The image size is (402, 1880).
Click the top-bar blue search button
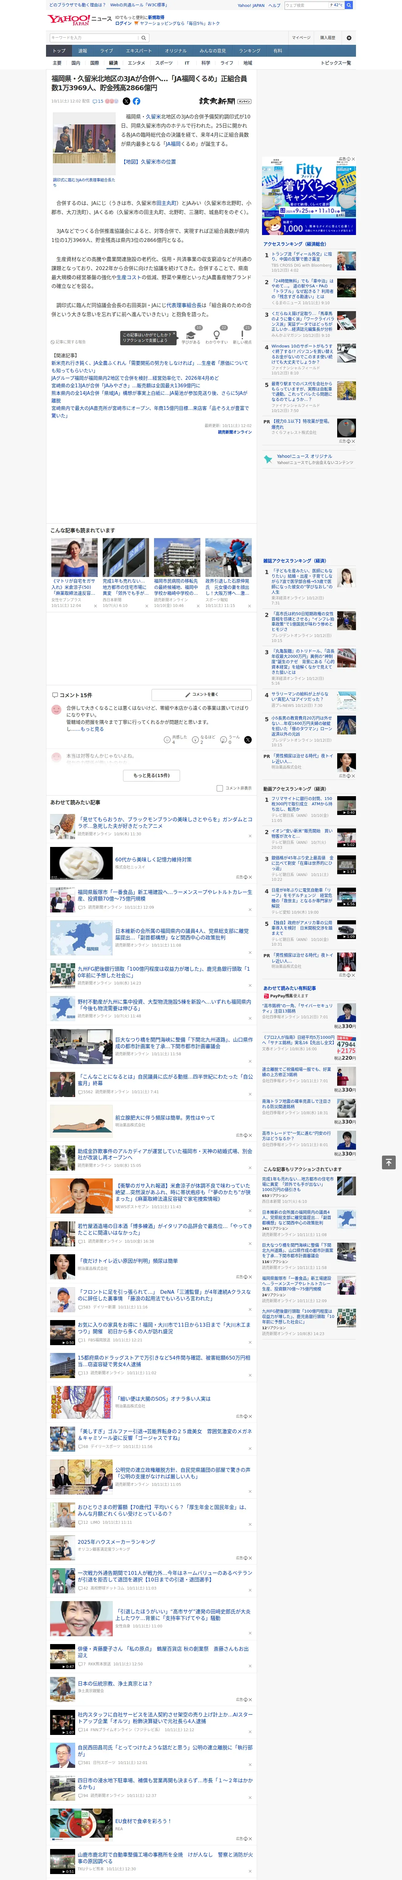349,5
